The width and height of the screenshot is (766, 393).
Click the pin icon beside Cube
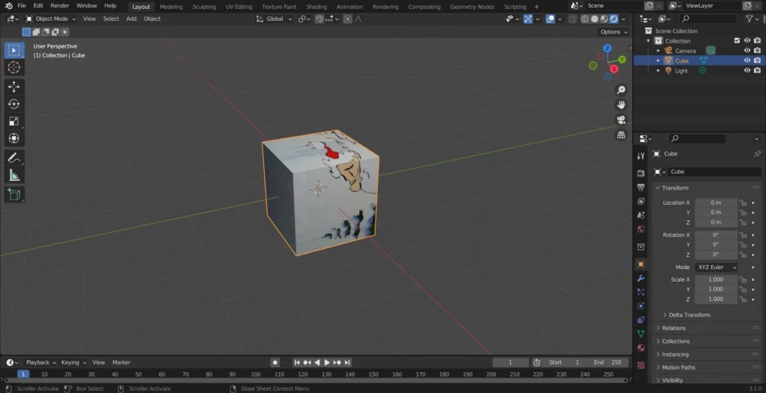coord(757,154)
